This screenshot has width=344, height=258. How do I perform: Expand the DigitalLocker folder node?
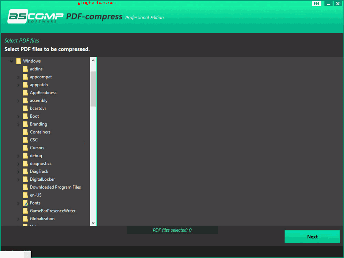tap(18, 179)
